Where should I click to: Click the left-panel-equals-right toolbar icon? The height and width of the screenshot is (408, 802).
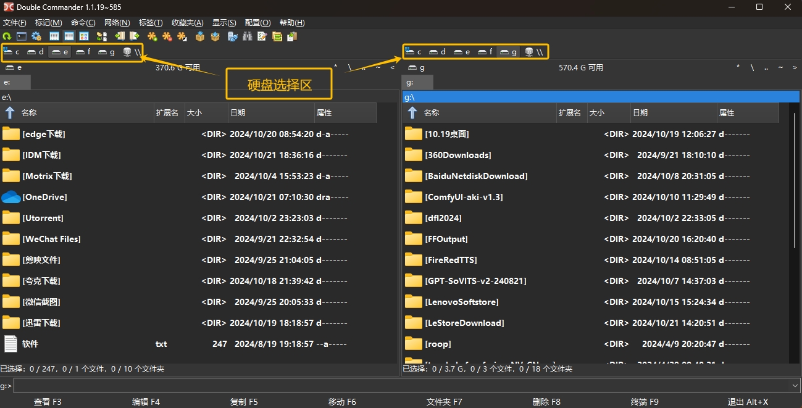pyautogui.click(x=120, y=36)
